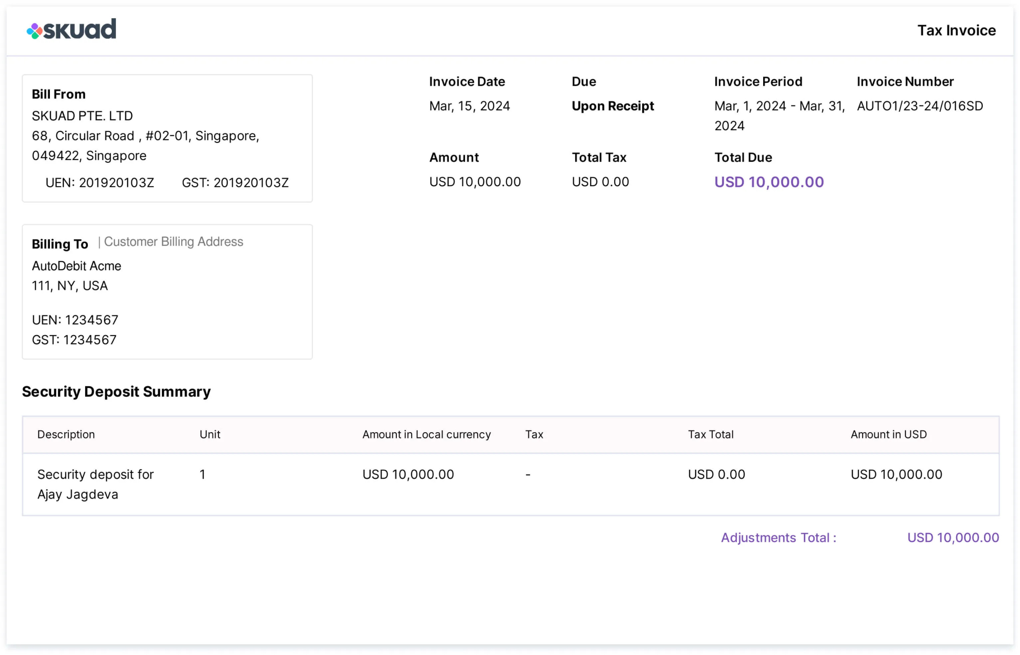1020x655 pixels.
Task: Click 'USD 10,000.00' in Amount in USD column
Action: (x=896, y=474)
